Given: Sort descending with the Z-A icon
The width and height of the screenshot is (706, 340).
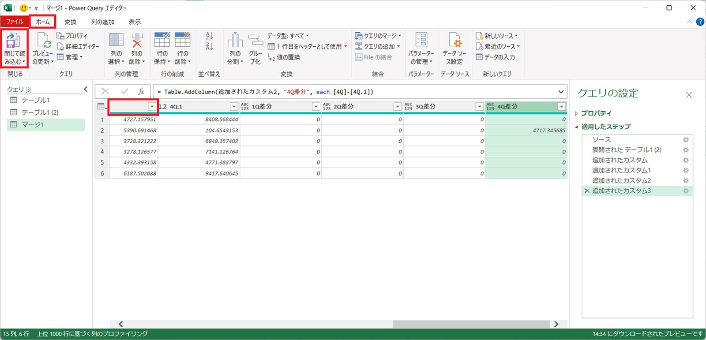Looking at the screenshot, I should pos(209,46).
